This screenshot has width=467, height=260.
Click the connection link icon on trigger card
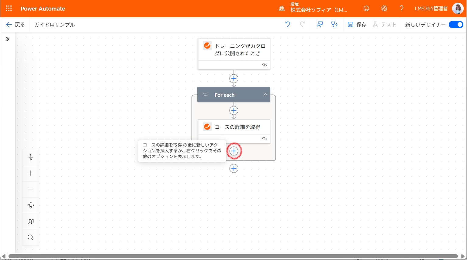(265, 65)
